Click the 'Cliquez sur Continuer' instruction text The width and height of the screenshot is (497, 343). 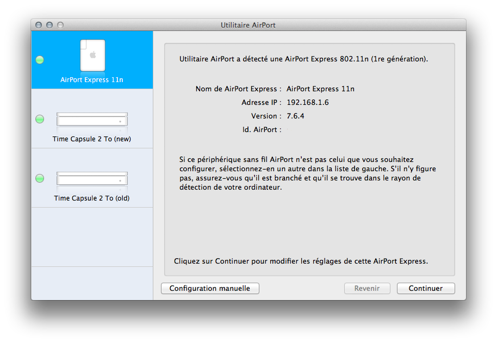(x=301, y=261)
